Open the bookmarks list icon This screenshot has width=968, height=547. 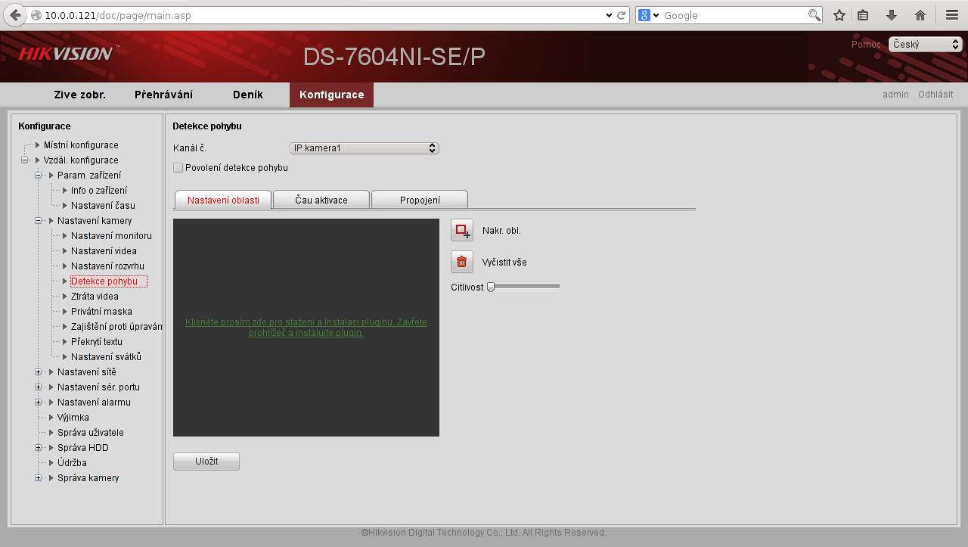pos(863,15)
